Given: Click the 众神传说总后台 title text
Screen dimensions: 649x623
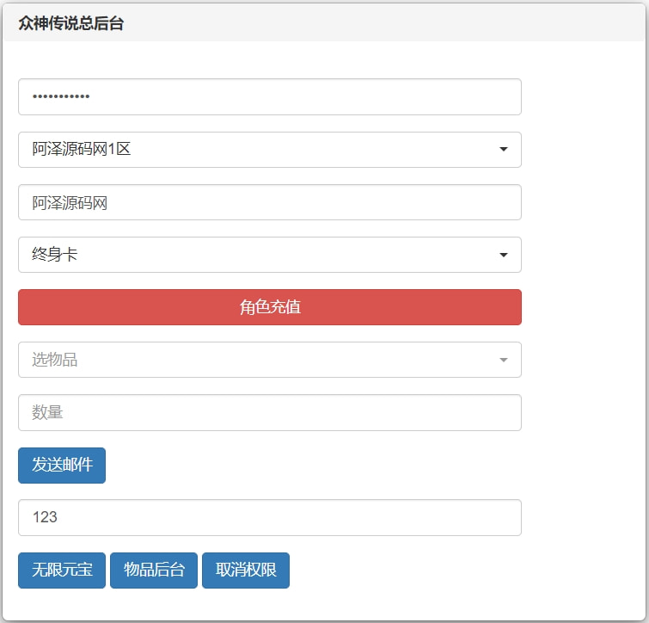Looking at the screenshot, I should pos(71,23).
